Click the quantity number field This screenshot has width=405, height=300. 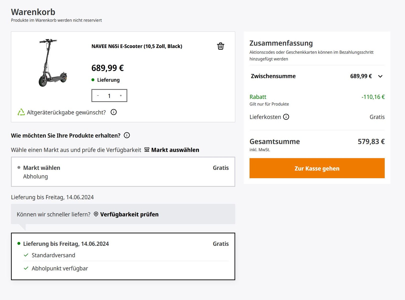109,96
